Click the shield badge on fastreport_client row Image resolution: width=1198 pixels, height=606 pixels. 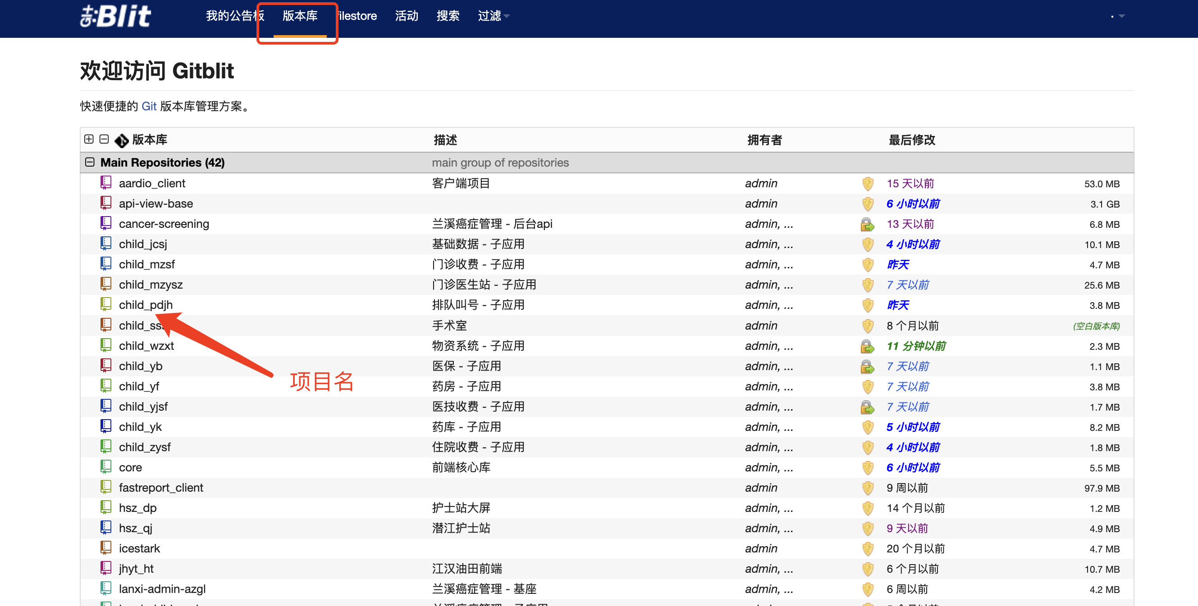click(868, 488)
